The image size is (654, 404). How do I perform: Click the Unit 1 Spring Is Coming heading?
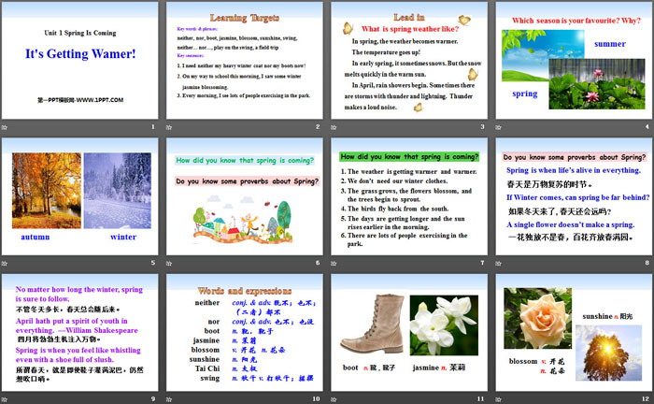point(80,33)
